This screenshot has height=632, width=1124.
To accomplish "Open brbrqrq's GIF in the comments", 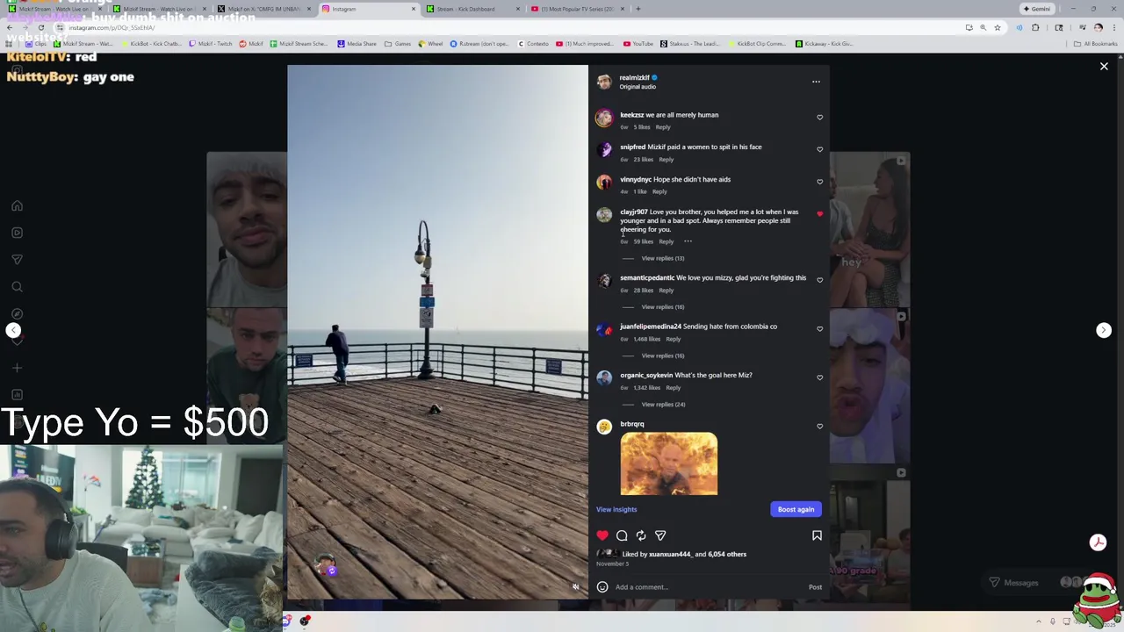I will [x=669, y=463].
